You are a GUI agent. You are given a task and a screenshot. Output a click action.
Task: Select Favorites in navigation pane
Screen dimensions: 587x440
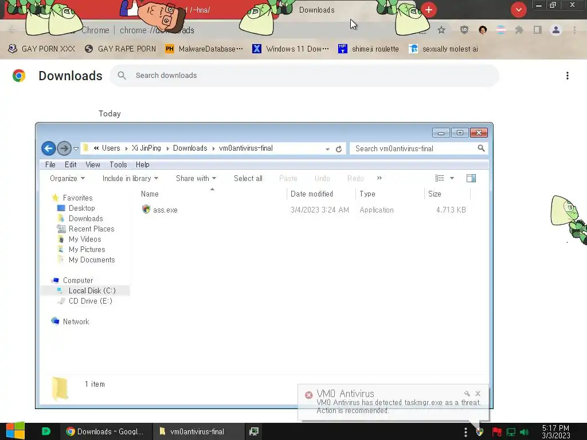[77, 198]
